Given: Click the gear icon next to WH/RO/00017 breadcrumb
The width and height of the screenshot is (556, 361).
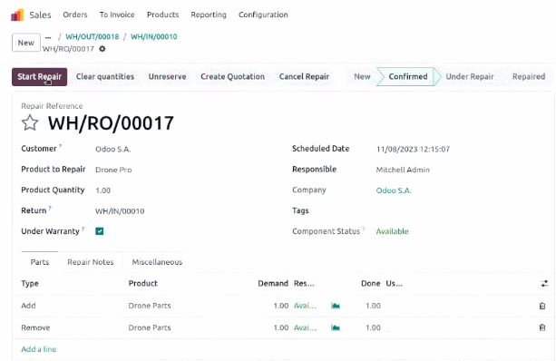Looking at the screenshot, I should click(102, 49).
